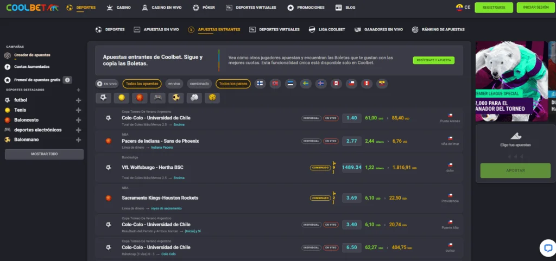Click basketball icon of Pacers de Indiana row

click(109, 141)
